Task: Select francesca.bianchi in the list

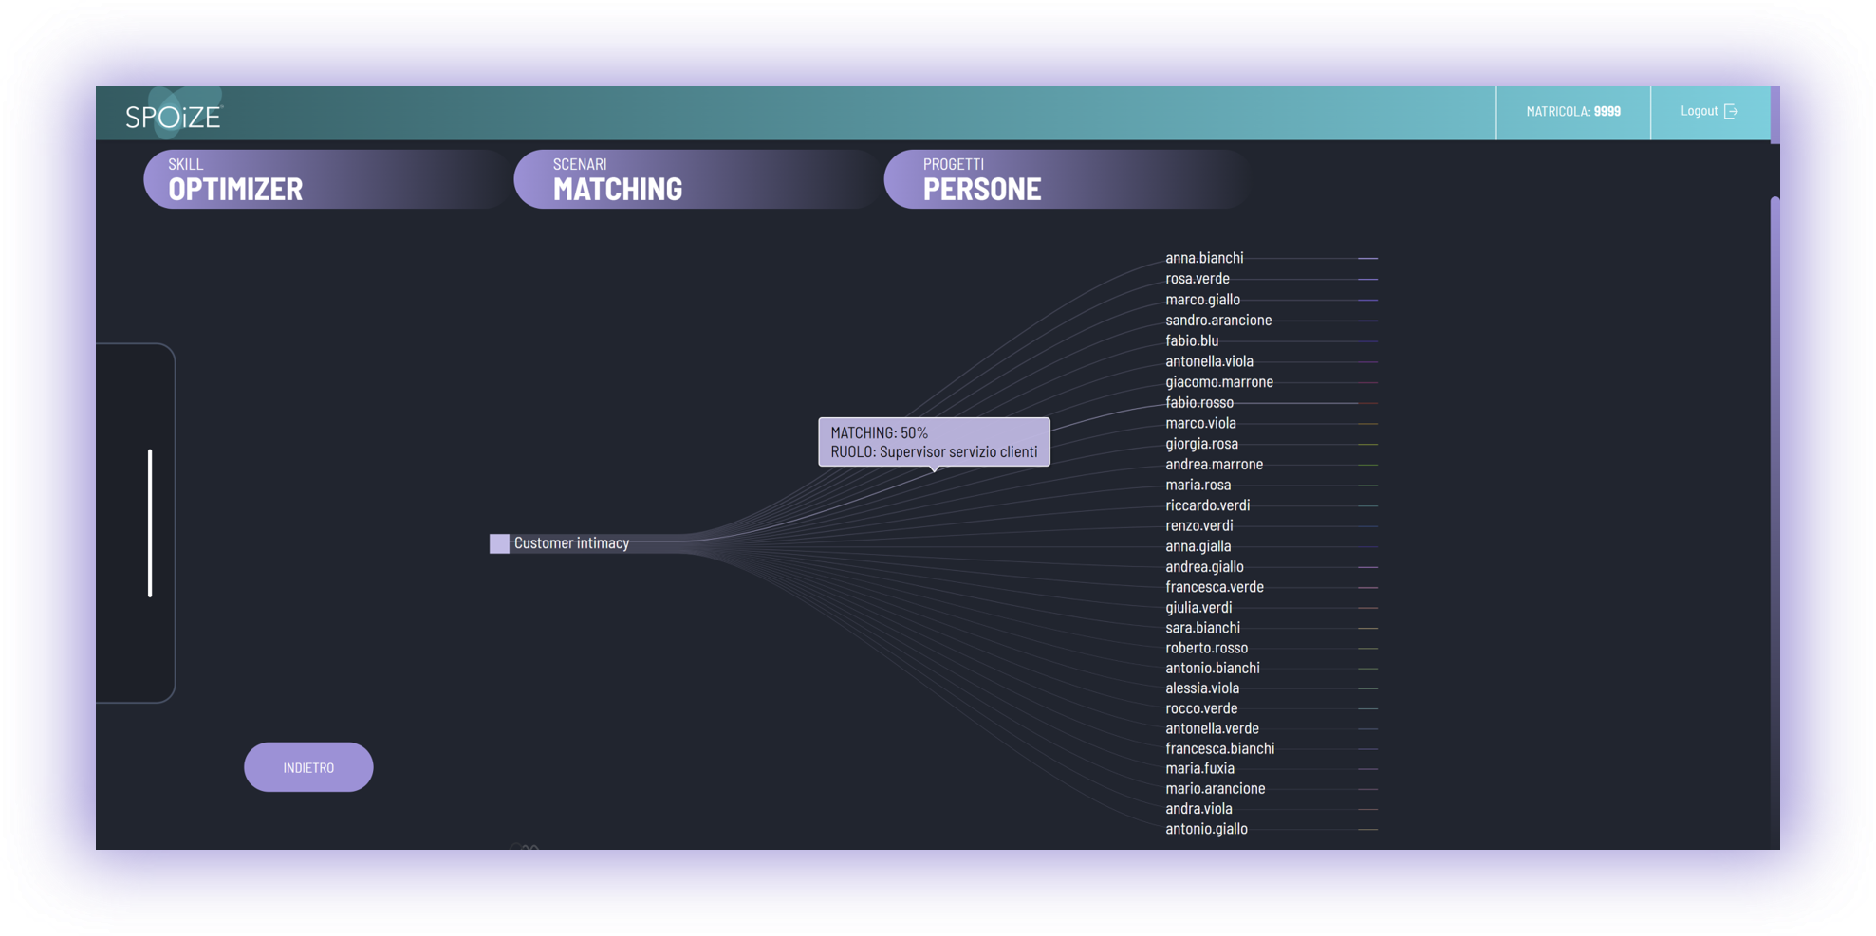Action: click(x=1219, y=748)
